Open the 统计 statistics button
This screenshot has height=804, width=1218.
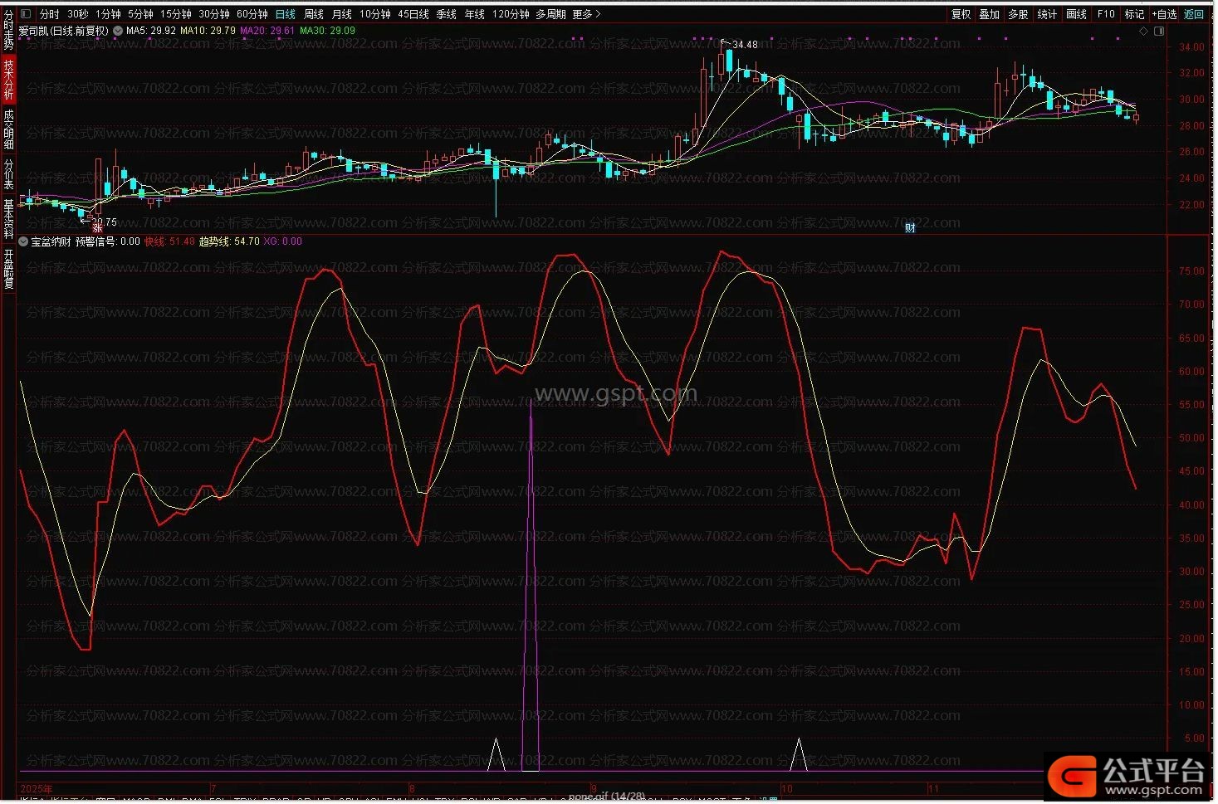pyautogui.click(x=1047, y=14)
